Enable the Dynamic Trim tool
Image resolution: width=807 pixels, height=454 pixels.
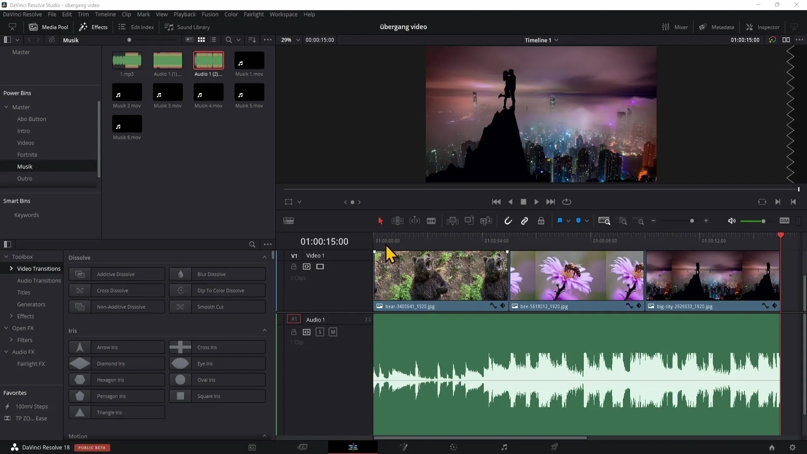[414, 221]
